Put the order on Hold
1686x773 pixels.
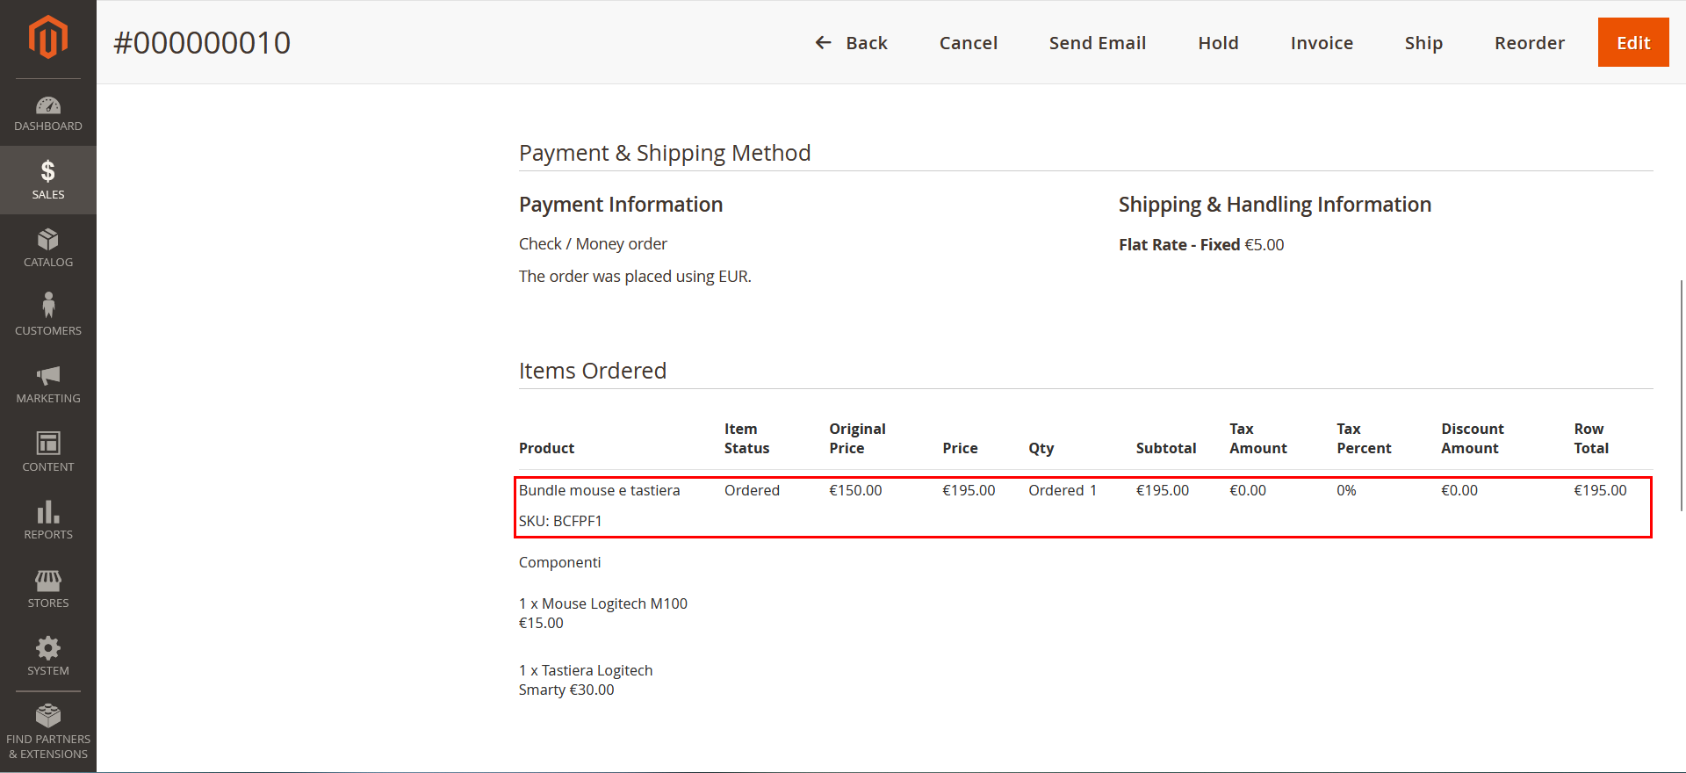[x=1218, y=42]
